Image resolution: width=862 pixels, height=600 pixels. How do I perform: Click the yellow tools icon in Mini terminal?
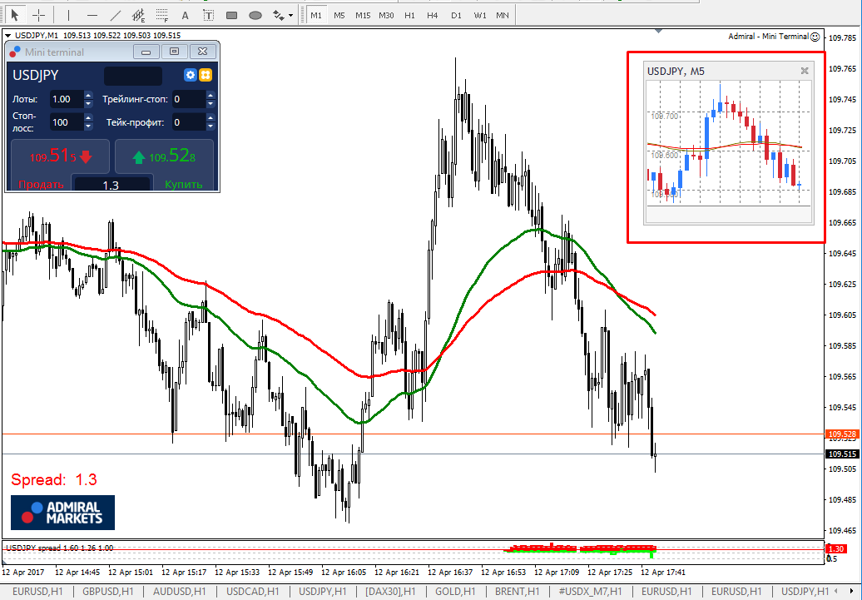[x=205, y=75]
